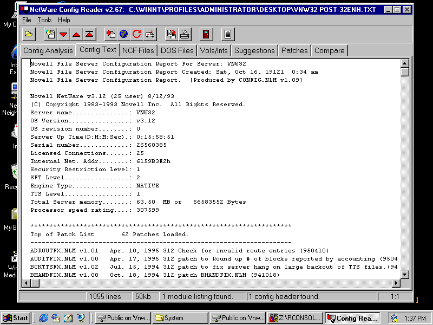This screenshot has width=433, height=325.
Task: Click the red down-arrow find next icon
Action: (x=63, y=34)
